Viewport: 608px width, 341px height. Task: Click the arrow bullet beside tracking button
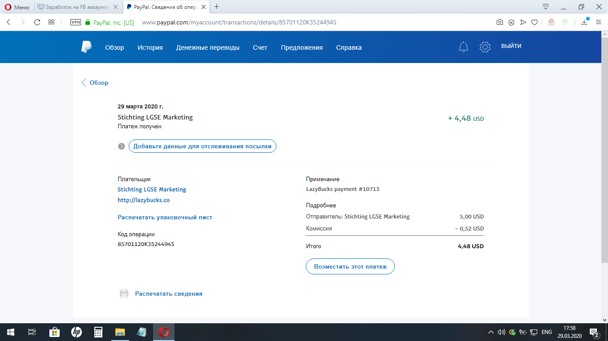point(122,146)
